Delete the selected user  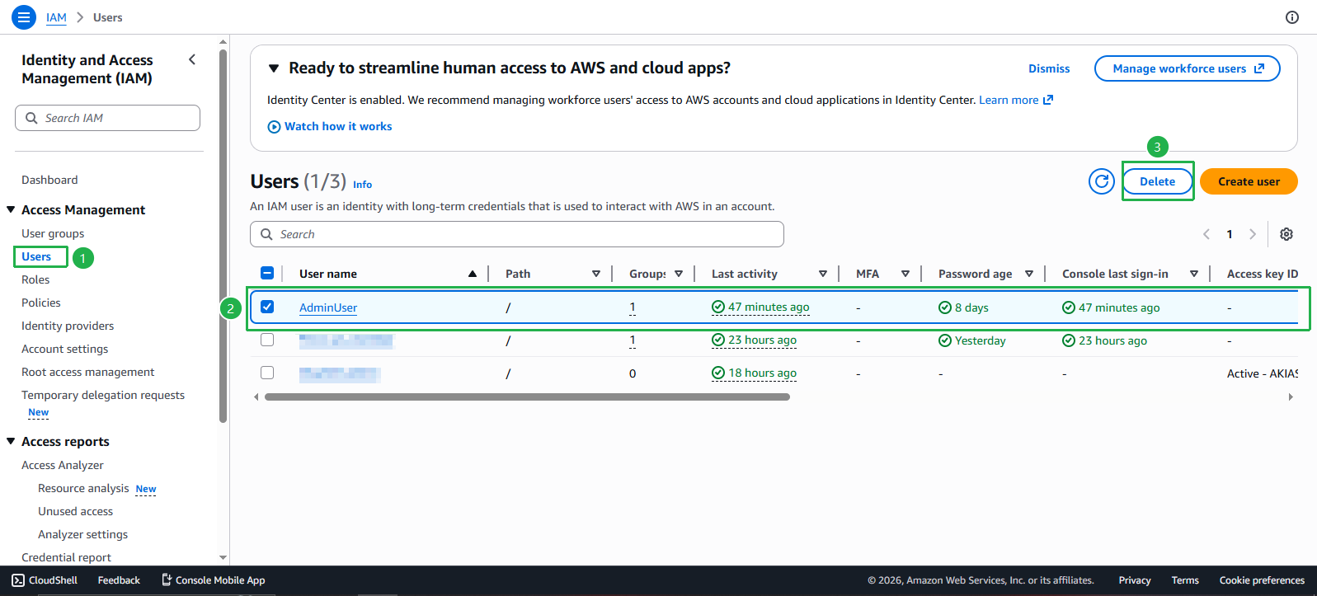(1158, 181)
